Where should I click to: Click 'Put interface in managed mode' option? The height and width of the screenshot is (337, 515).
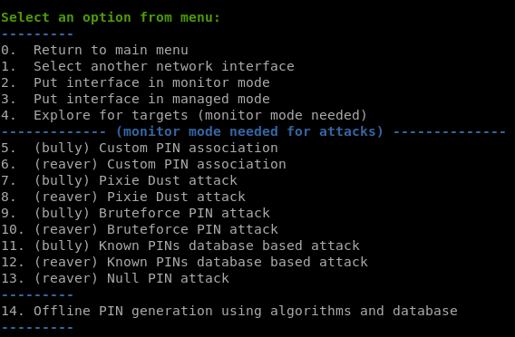pyautogui.click(x=135, y=99)
